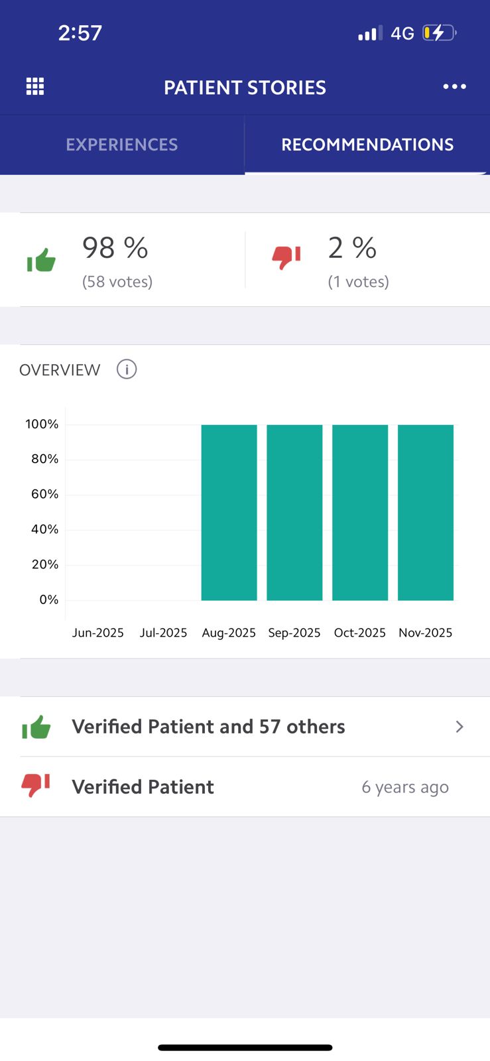Tap the green thumbs-up 98% icon
Screen dimensions: 490x1061
41,261
